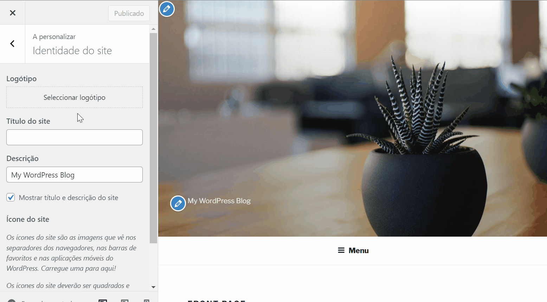
Task: Focus the Título do site input field
Action: coord(75,137)
